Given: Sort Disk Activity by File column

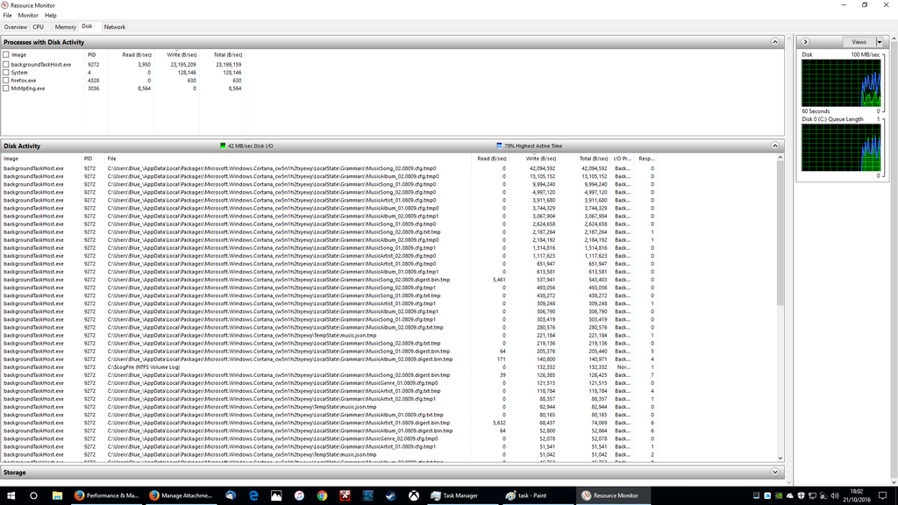Looking at the screenshot, I should point(288,159).
